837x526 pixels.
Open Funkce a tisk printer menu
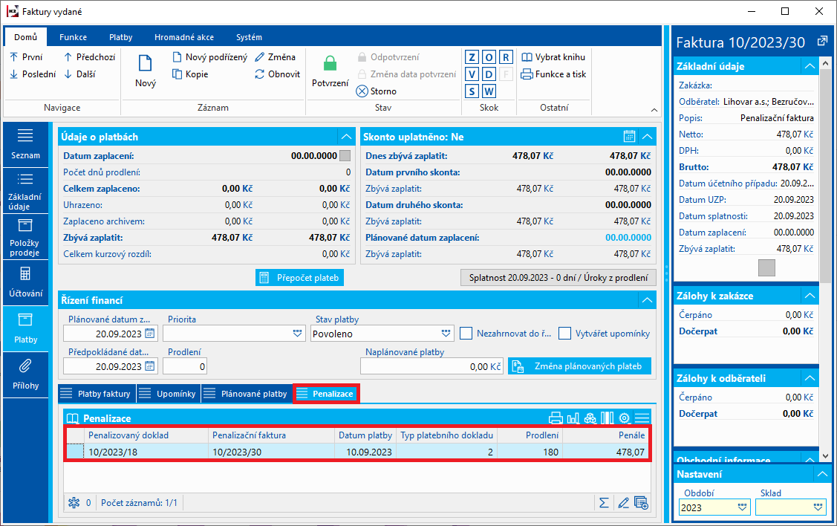point(553,74)
